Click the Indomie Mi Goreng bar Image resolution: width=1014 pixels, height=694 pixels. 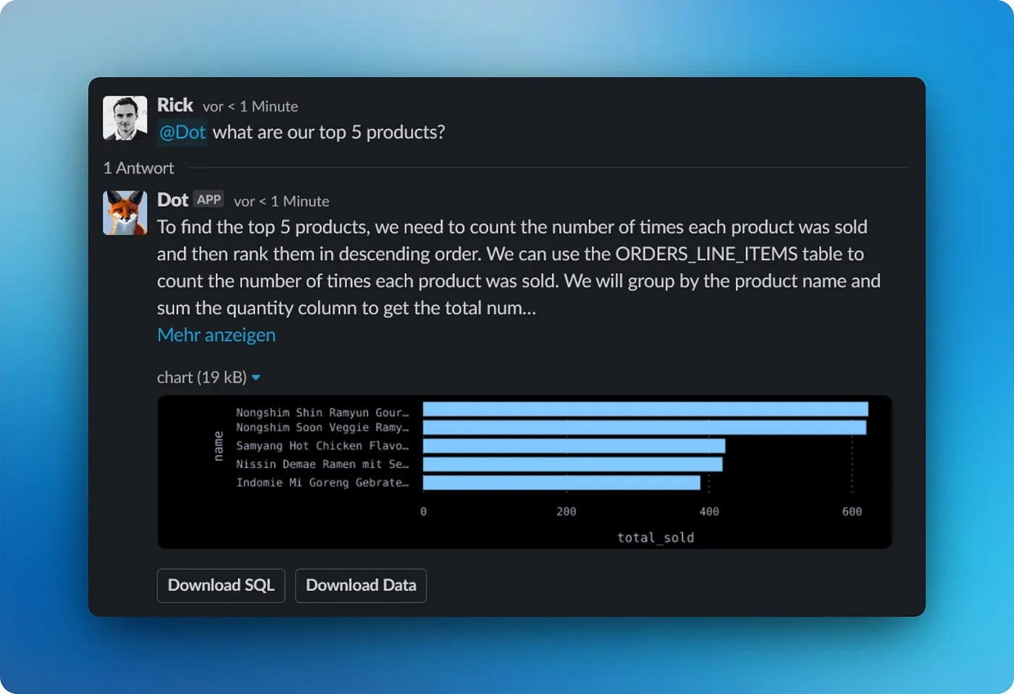coord(561,482)
